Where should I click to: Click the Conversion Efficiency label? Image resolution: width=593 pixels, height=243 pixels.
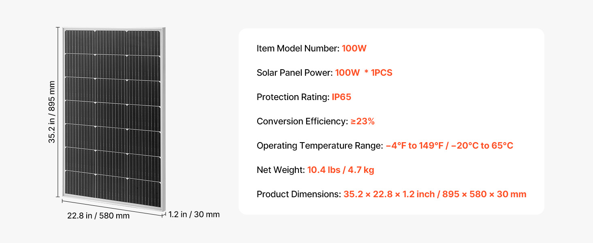click(302, 122)
